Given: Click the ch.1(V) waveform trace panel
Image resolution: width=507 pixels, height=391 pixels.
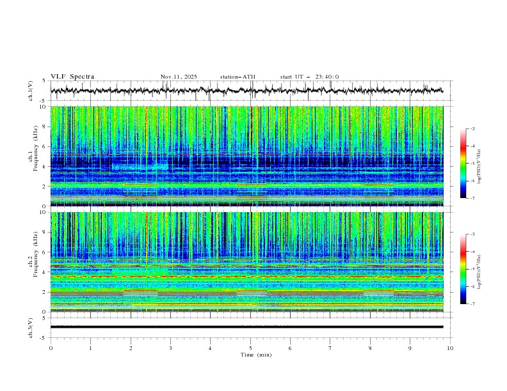Looking at the screenshot, I should (x=250, y=91).
